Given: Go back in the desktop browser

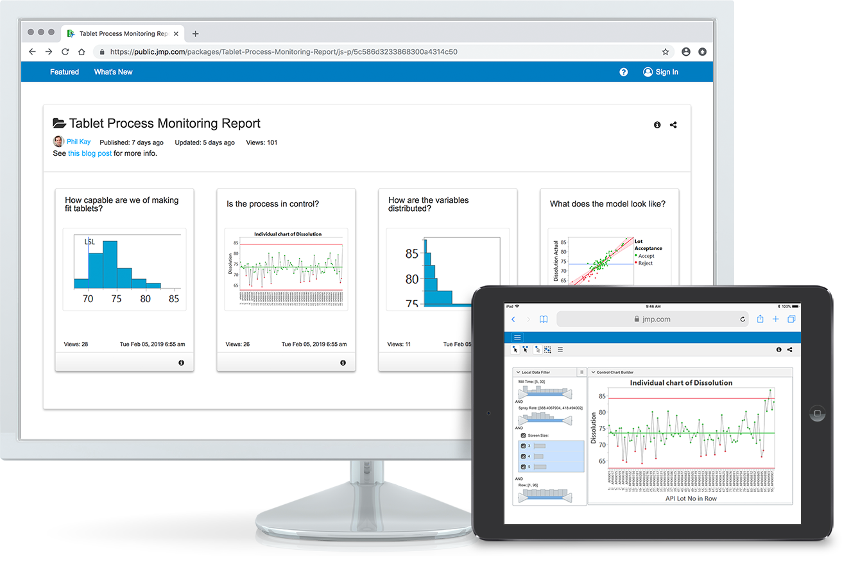Looking at the screenshot, I should [33, 52].
